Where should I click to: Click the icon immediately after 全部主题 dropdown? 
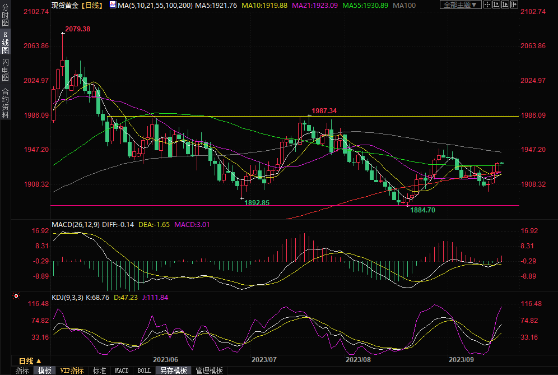489,5
